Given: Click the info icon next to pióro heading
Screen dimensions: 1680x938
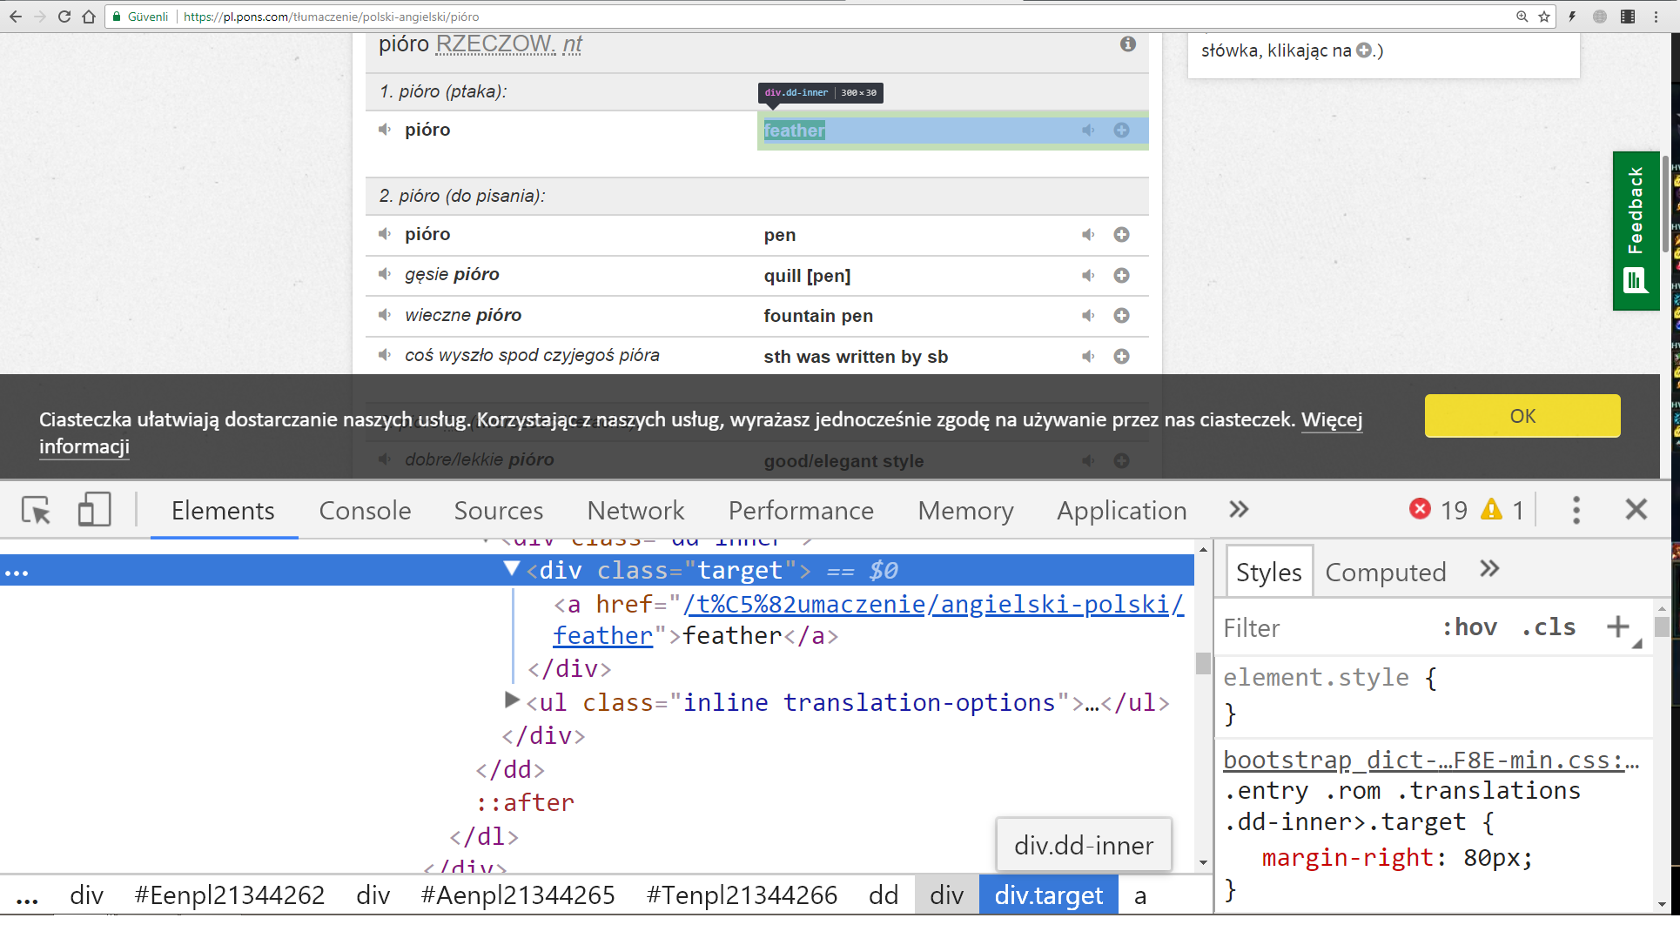Looking at the screenshot, I should coord(1128,44).
